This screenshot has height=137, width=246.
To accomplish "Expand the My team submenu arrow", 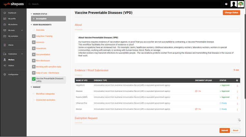I will coord(22,30).
